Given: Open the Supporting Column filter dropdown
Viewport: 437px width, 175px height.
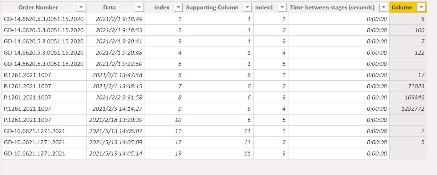Looking at the screenshot, I should pyautogui.click(x=247, y=7).
